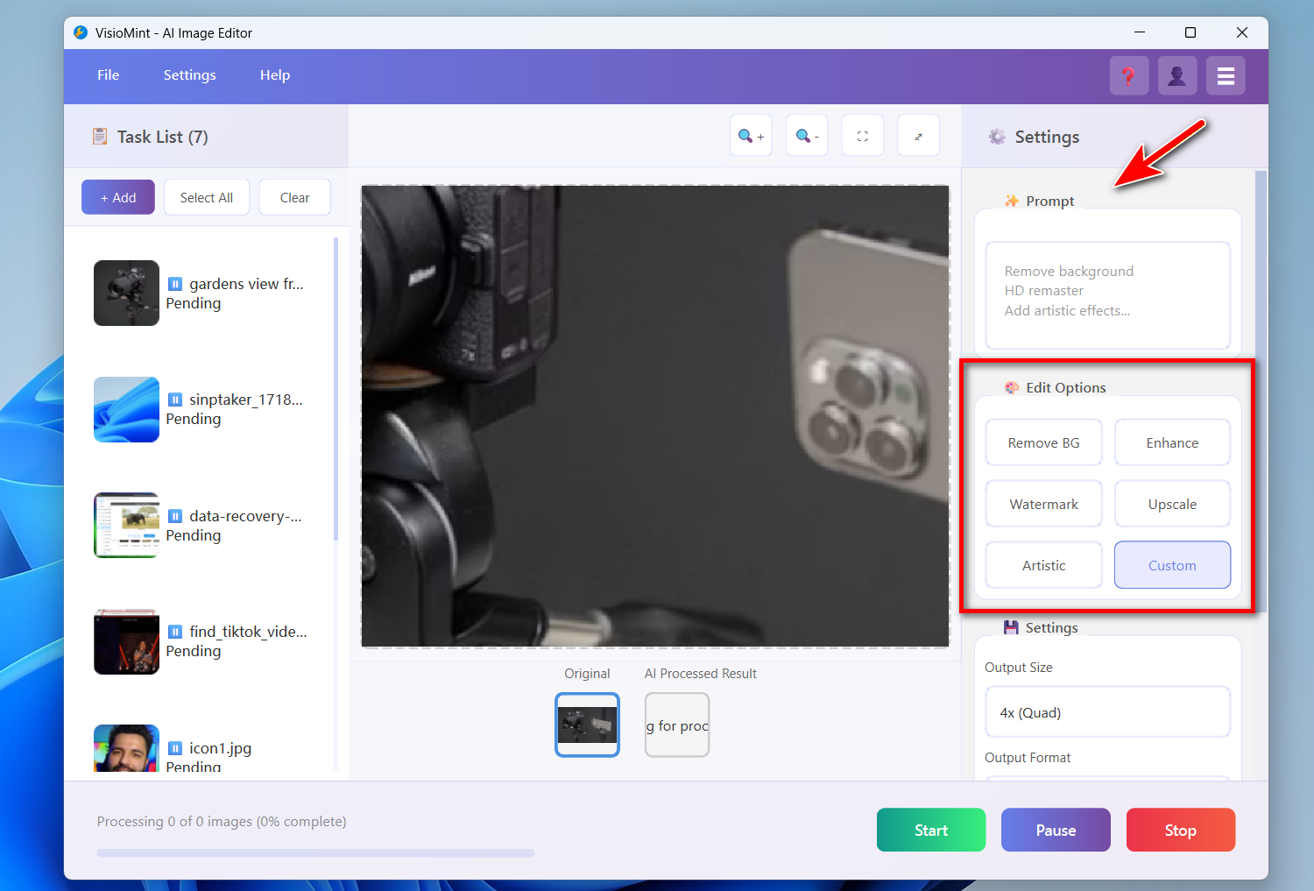Select the Custom edit option

(x=1172, y=565)
